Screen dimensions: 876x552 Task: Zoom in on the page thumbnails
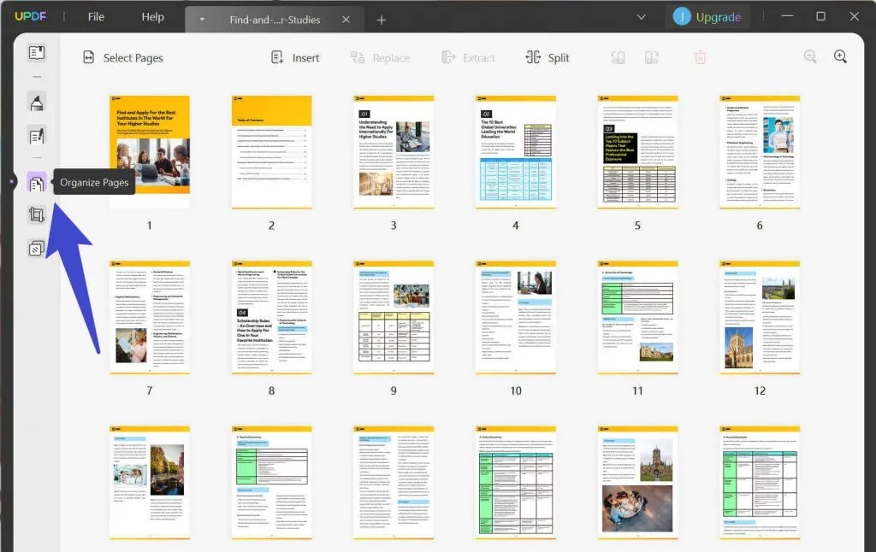click(x=839, y=56)
